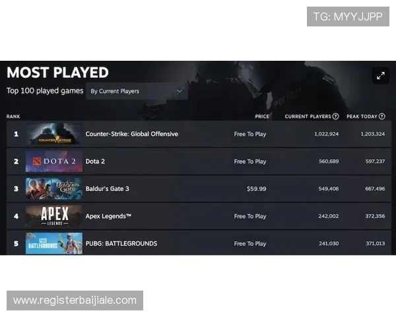Open Counter-Strike: Global Offensive thumbnail
The image size is (396, 317).
[54, 134]
